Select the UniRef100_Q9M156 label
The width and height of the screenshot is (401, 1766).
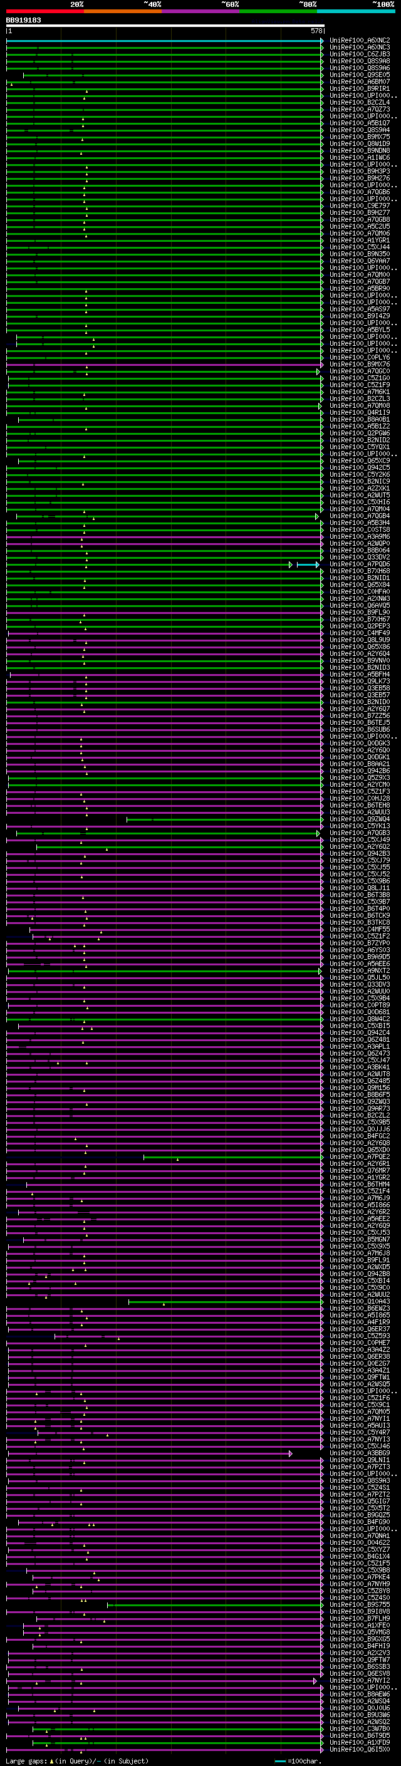[360, 1088]
